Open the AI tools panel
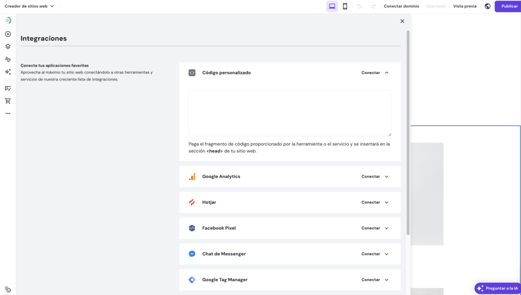The width and height of the screenshot is (521, 295). [8, 72]
